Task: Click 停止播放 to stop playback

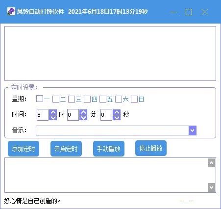Action: [x=151, y=148]
